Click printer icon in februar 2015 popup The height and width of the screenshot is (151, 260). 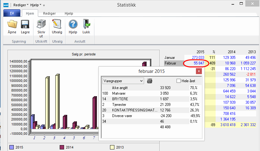pos(150,81)
